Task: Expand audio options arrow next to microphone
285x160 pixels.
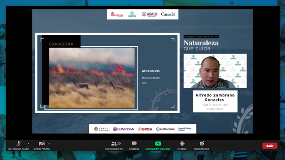Action: pyautogui.click(x=28, y=144)
